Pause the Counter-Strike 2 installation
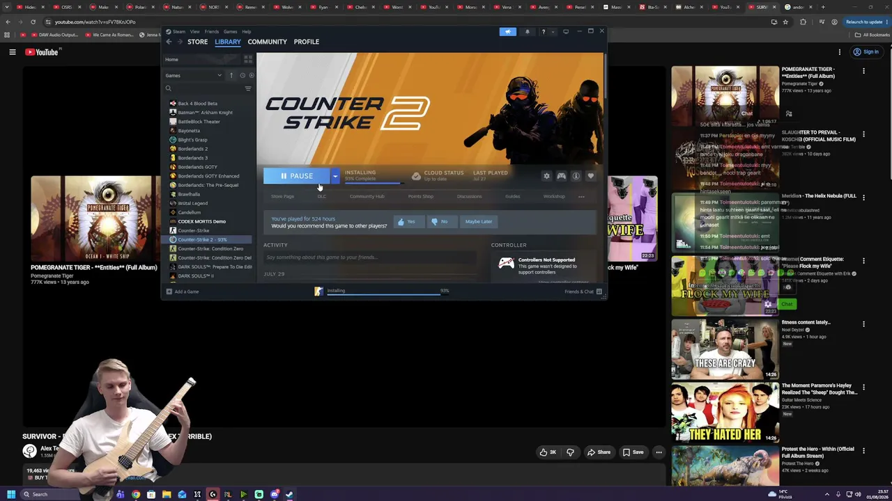The width and height of the screenshot is (892, 501). click(x=297, y=176)
